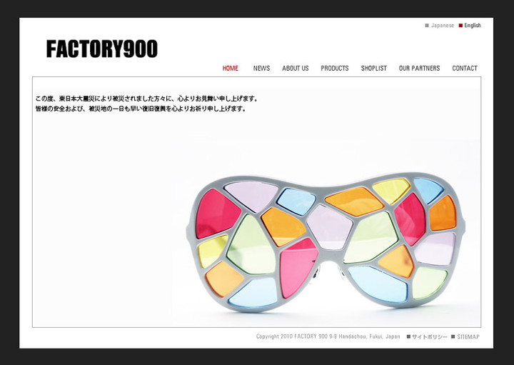514x365 pixels.
Task: Click the square bullet icon before SITEMAP
Action: point(453,336)
